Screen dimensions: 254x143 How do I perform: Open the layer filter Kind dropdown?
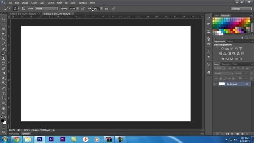[220, 68]
